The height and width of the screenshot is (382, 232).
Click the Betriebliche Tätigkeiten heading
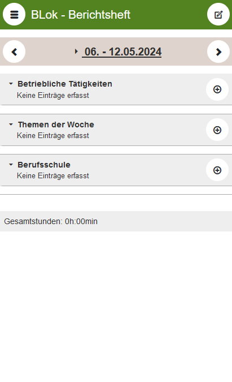coord(65,84)
